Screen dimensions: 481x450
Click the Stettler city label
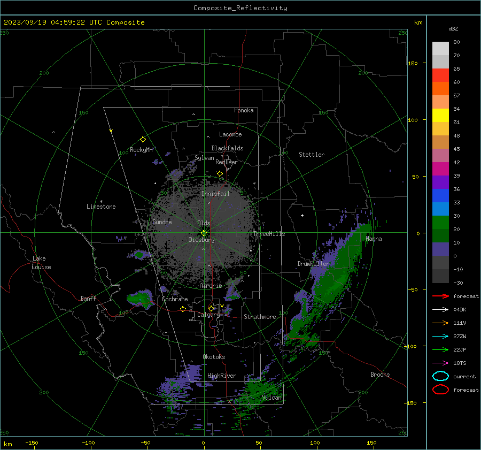pos(312,155)
